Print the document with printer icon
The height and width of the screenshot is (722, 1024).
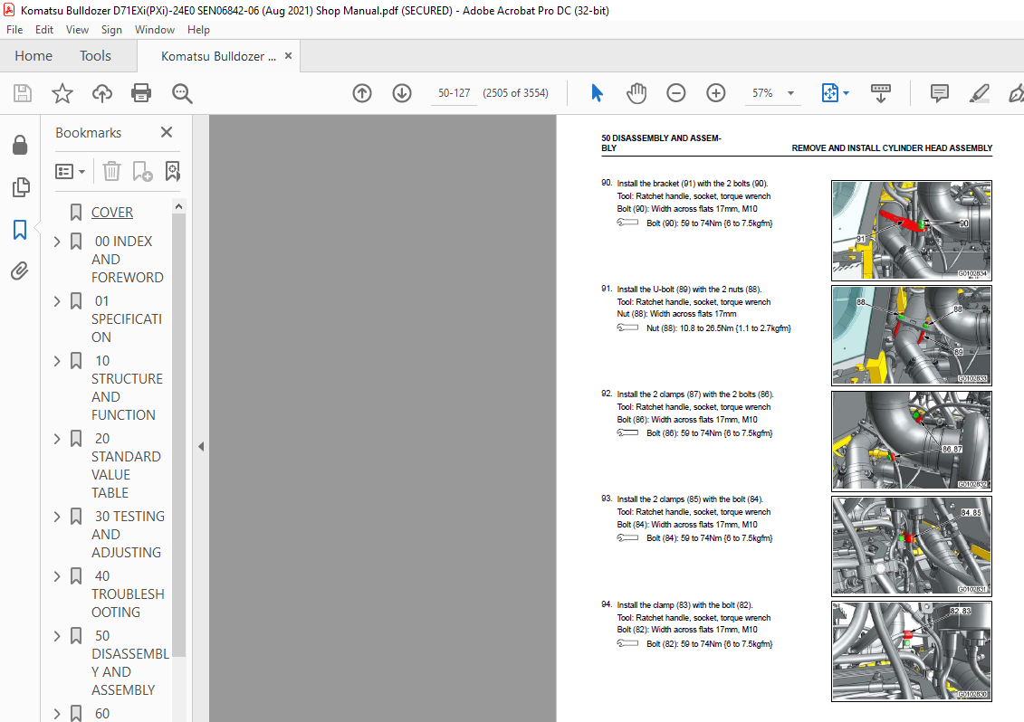click(x=141, y=93)
